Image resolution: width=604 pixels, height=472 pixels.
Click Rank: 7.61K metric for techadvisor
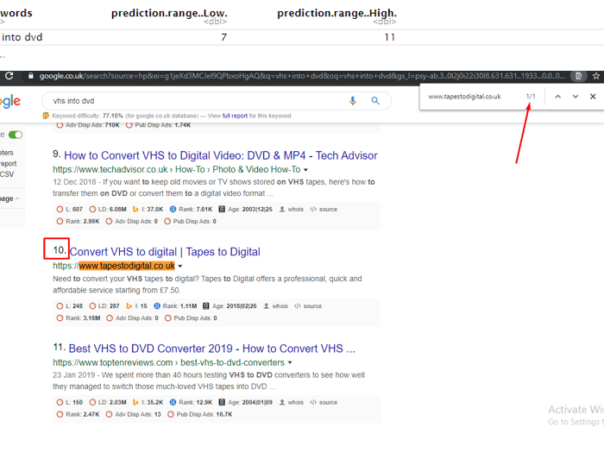coord(191,210)
